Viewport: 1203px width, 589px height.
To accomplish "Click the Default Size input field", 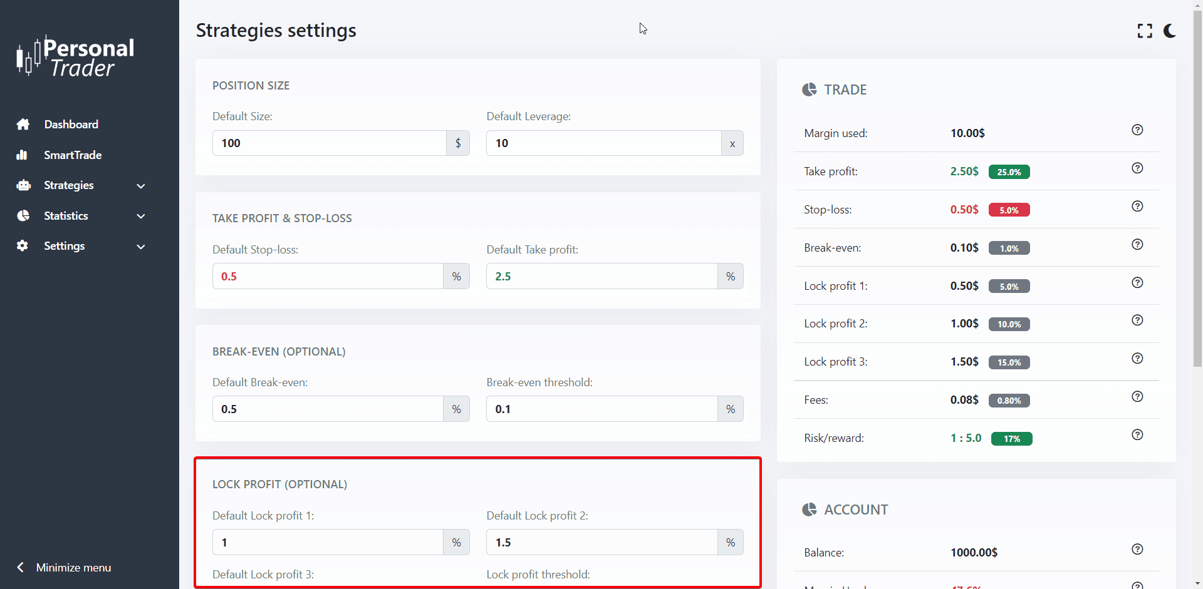I will pyautogui.click(x=329, y=143).
